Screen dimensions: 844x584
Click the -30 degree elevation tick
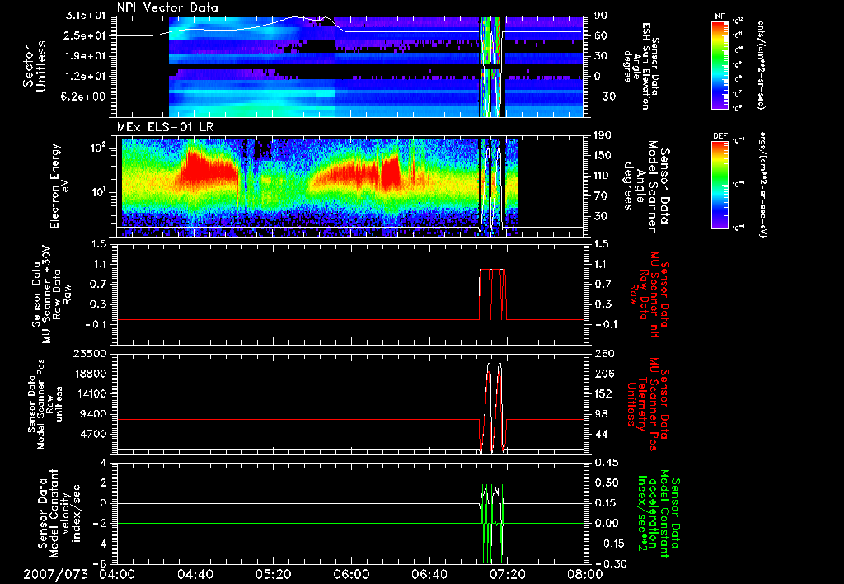point(604,97)
